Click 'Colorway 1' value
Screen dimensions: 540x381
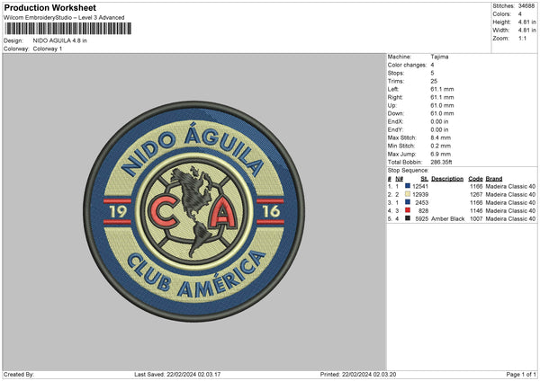point(48,49)
